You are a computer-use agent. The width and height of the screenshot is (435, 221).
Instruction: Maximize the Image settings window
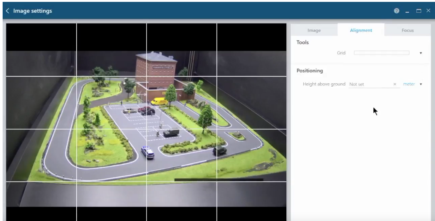(x=419, y=11)
